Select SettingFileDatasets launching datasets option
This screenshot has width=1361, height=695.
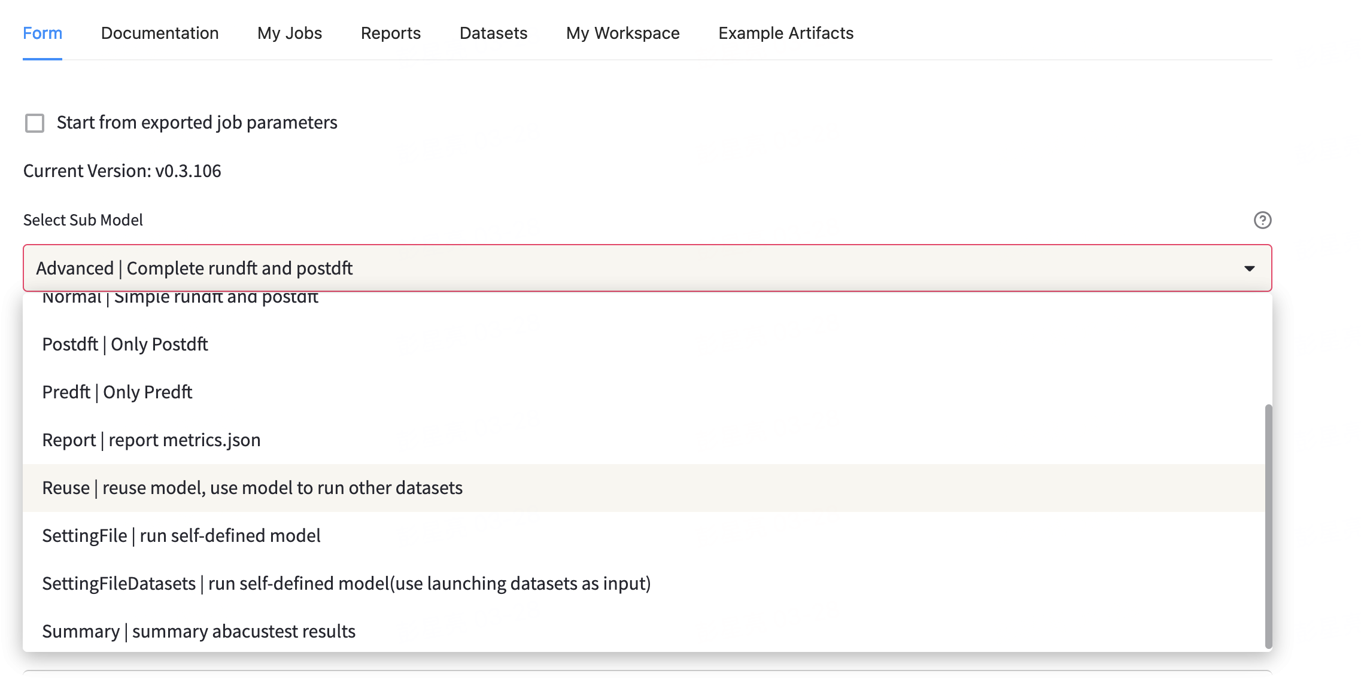point(346,584)
